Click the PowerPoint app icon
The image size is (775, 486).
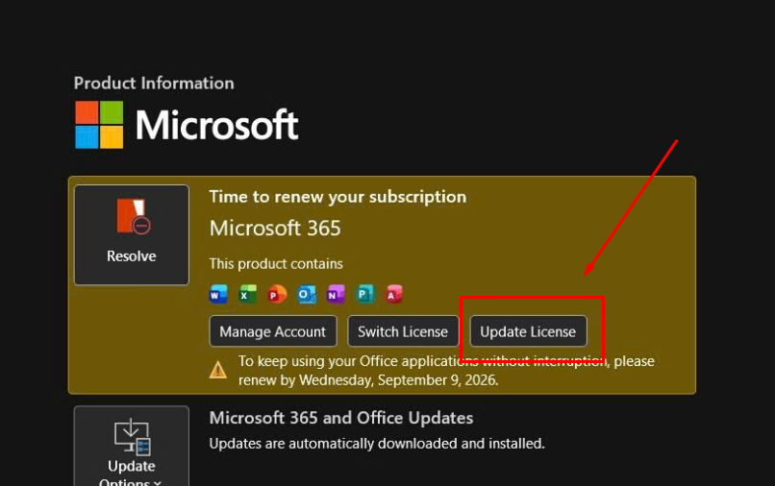click(277, 294)
